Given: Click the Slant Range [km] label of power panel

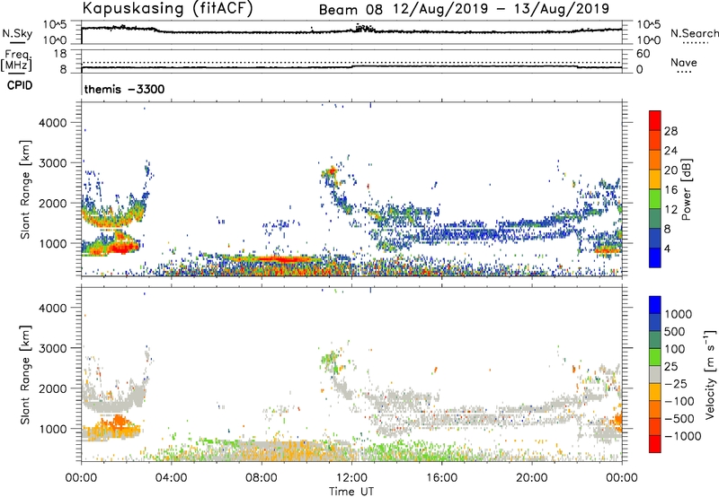Looking at the screenshot, I should [25, 189].
